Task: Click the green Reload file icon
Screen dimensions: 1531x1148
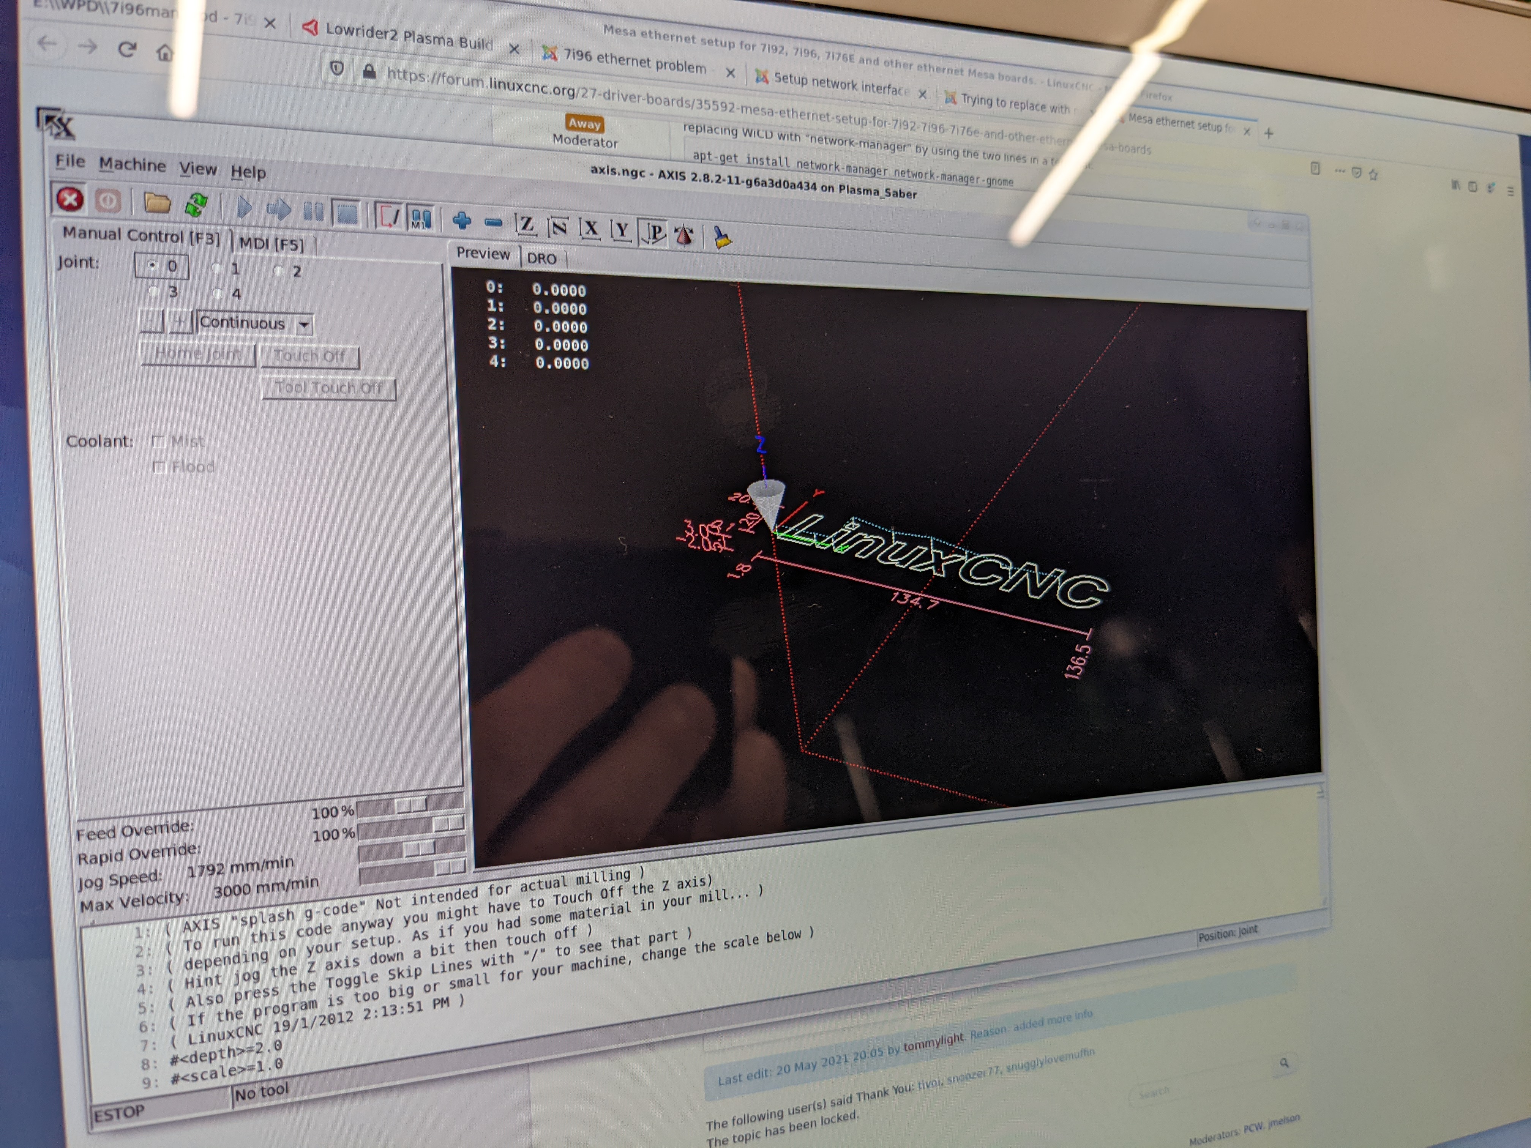Action: tap(196, 205)
